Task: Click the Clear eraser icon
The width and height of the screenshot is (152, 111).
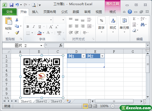Action: (x=134, y=31)
